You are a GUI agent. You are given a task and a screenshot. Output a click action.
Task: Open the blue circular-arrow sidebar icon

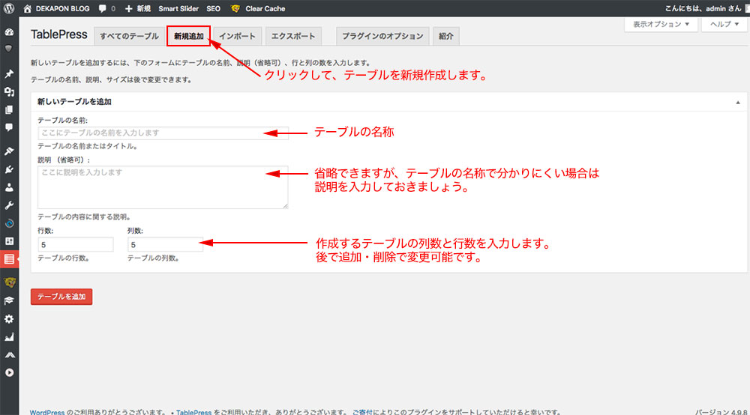tap(9, 223)
